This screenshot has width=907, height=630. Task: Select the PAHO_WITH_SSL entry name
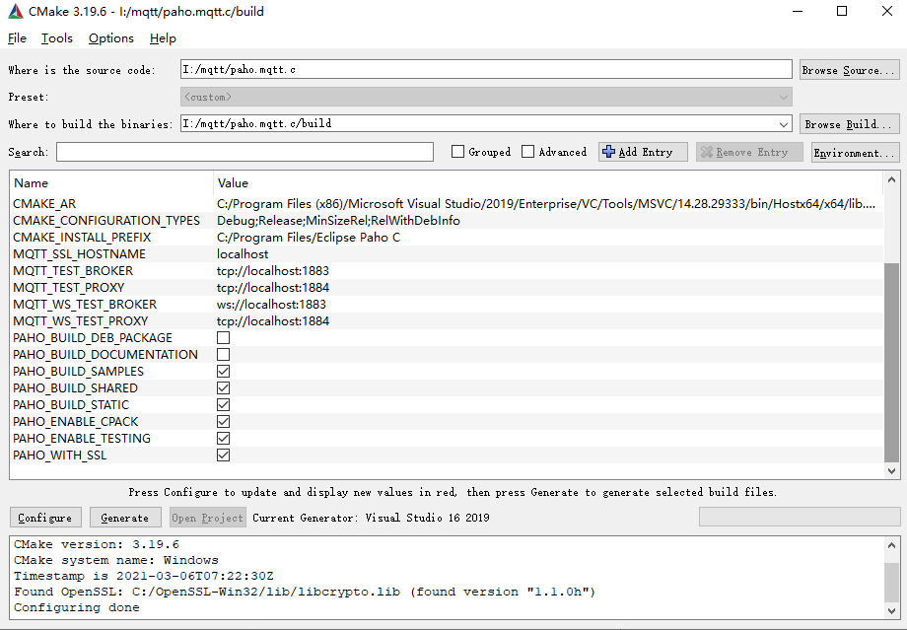click(x=59, y=455)
